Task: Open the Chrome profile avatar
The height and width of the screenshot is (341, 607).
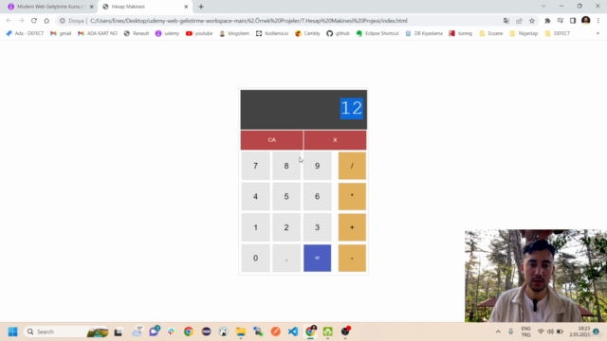Action: coord(586,21)
